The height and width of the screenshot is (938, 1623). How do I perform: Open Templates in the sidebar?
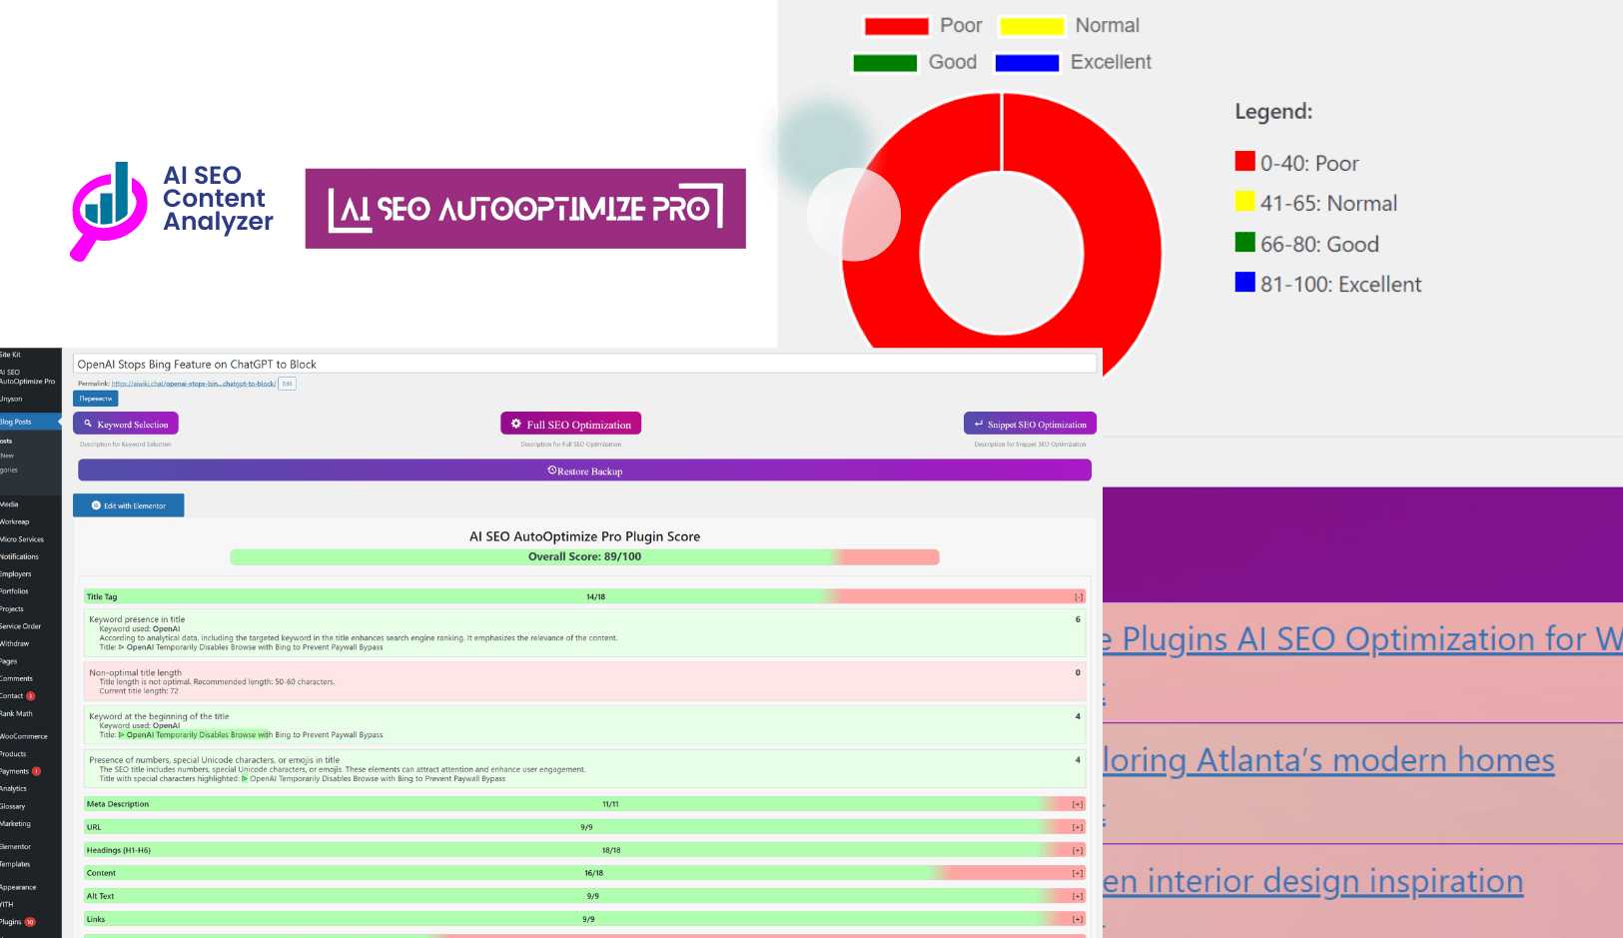(15, 864)
